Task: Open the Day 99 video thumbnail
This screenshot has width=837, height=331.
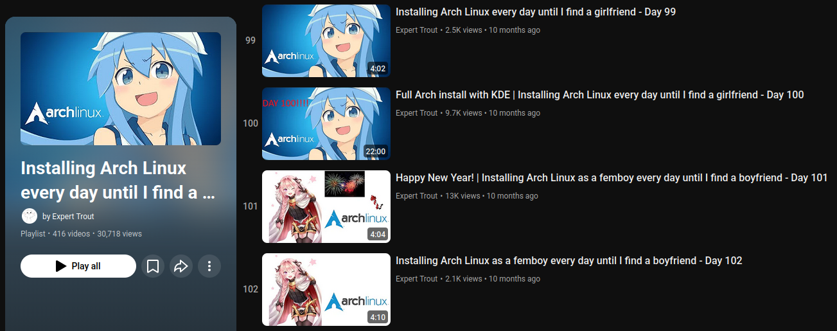Action: point(326,40)
